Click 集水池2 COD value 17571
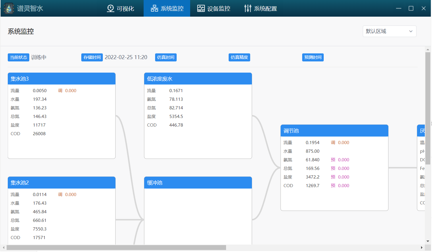This screenshot has width=432, height=252. pos(39,238)
